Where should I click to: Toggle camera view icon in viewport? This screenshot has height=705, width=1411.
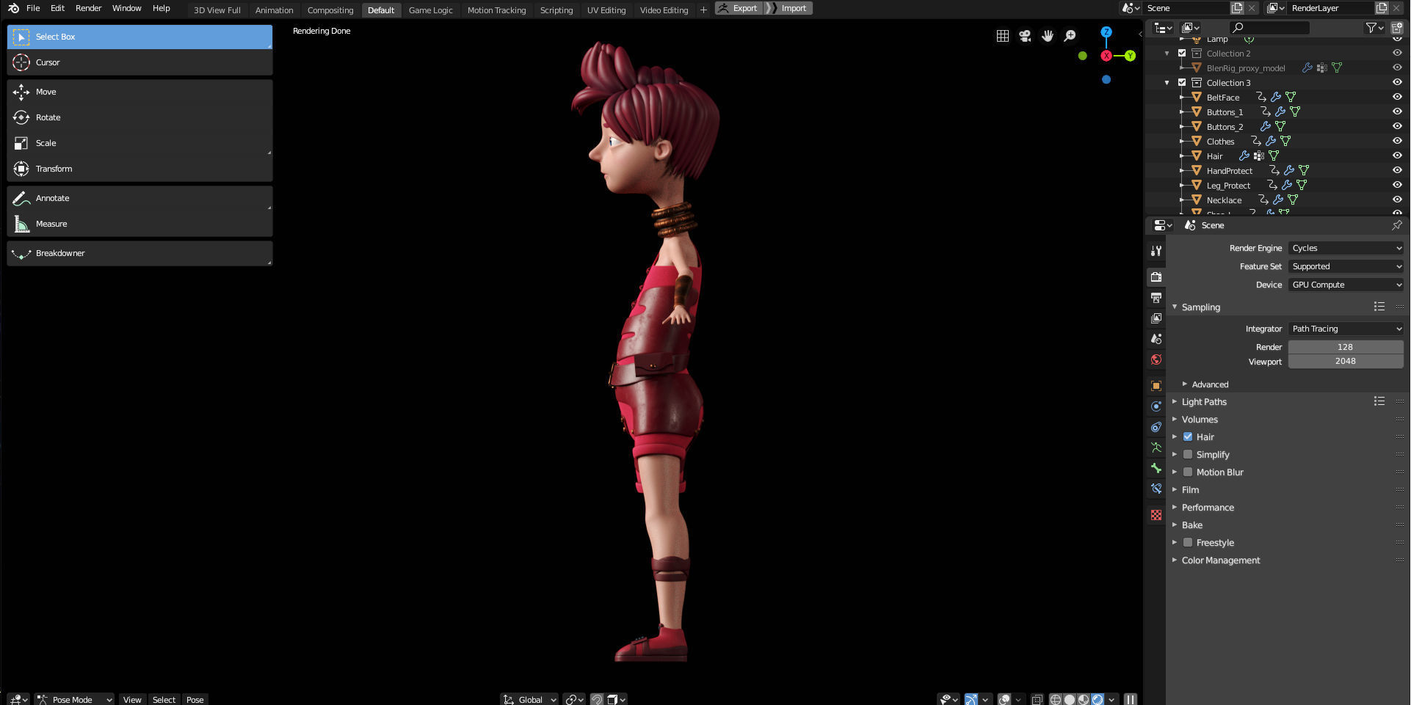click(x=1025, y=36)
